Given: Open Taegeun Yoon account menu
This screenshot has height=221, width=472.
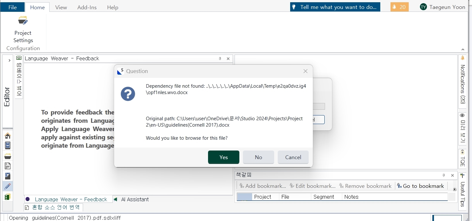Looking at the screenshot, I should click(x=443, y=7).
